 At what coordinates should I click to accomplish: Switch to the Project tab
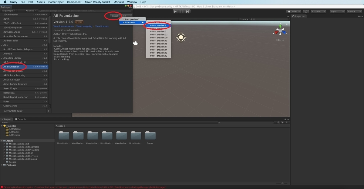pyautogui.click(x=6, y=119)
